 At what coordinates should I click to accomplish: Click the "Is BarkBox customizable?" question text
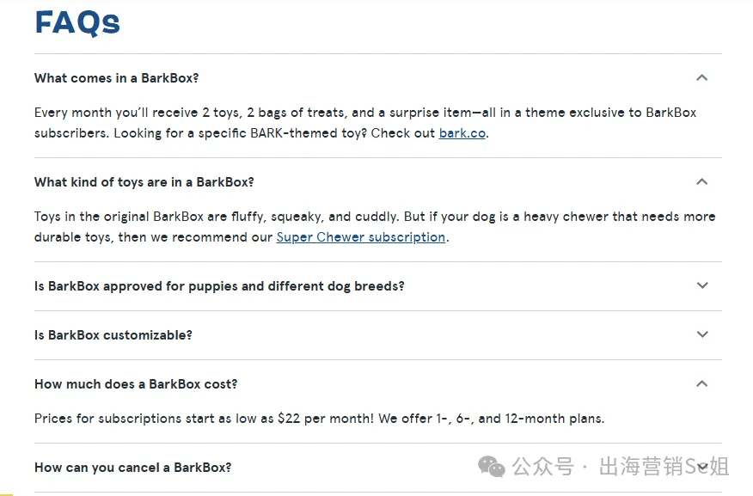click(113, 334)
